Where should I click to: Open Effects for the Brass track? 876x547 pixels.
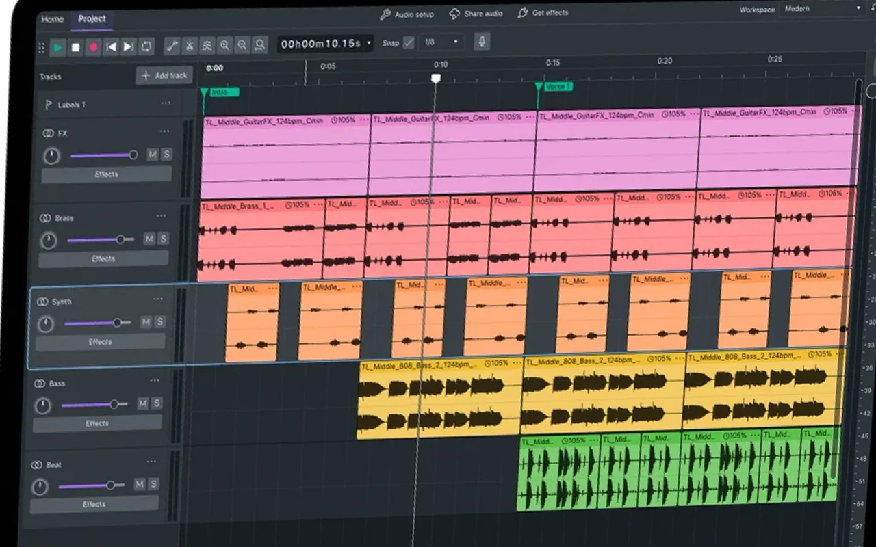[103, 259]
